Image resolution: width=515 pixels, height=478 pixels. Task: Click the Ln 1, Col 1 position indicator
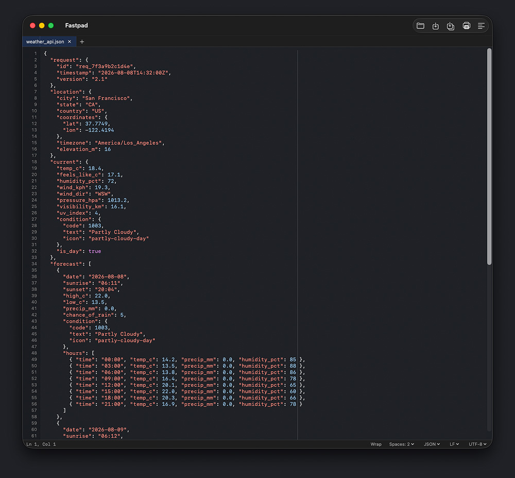[x=41, y=444]
